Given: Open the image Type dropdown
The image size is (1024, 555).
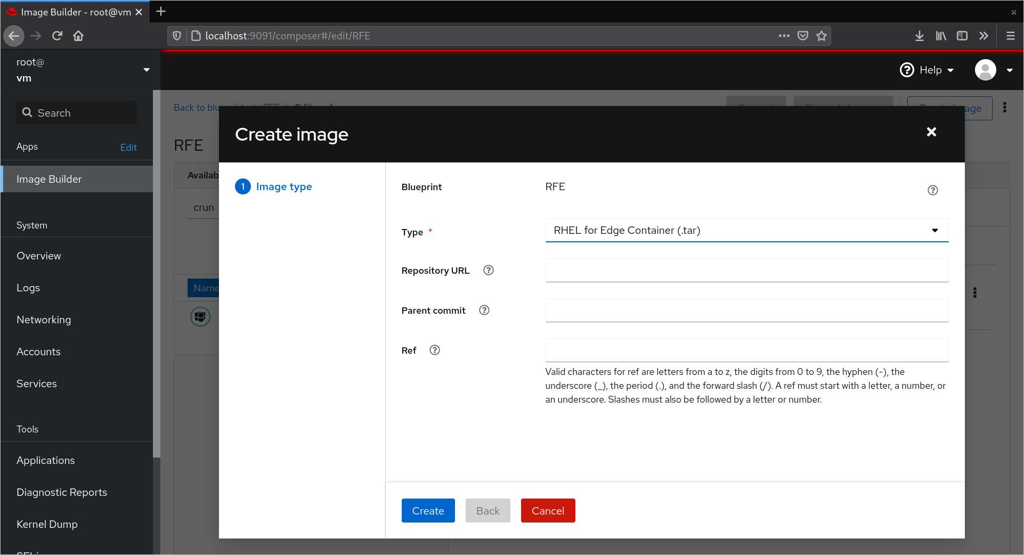Looking at the screenshot, I should pyautogui.click(x=747, y=230).
